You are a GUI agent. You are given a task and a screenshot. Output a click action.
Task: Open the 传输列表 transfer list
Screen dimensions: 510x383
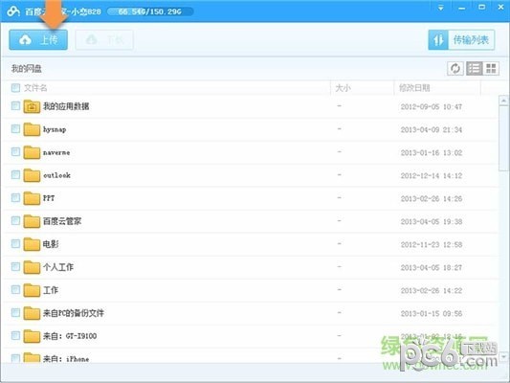pos(461,39)
